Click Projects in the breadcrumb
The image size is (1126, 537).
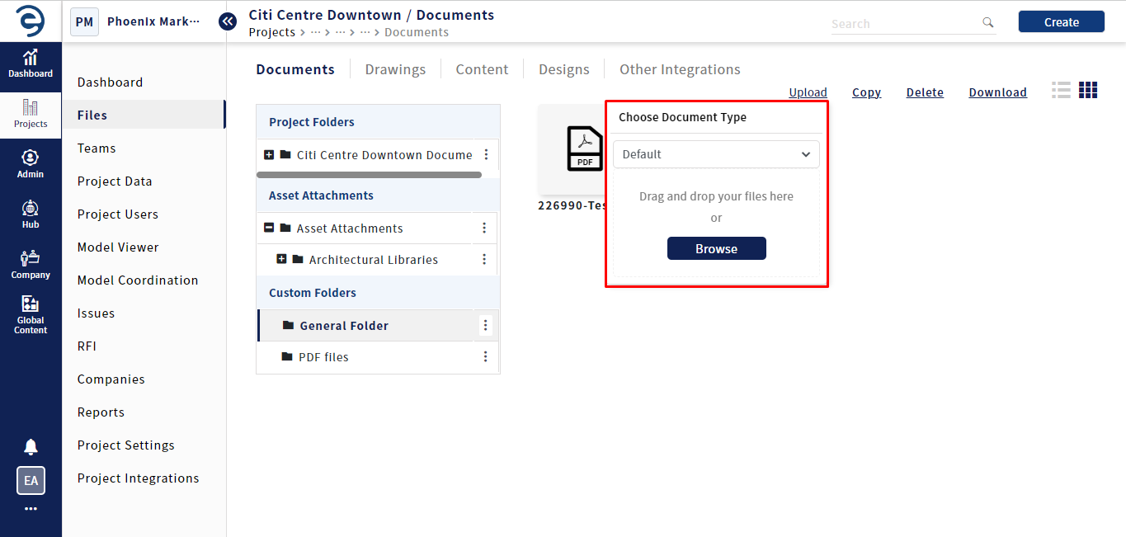tap(271, 32)
